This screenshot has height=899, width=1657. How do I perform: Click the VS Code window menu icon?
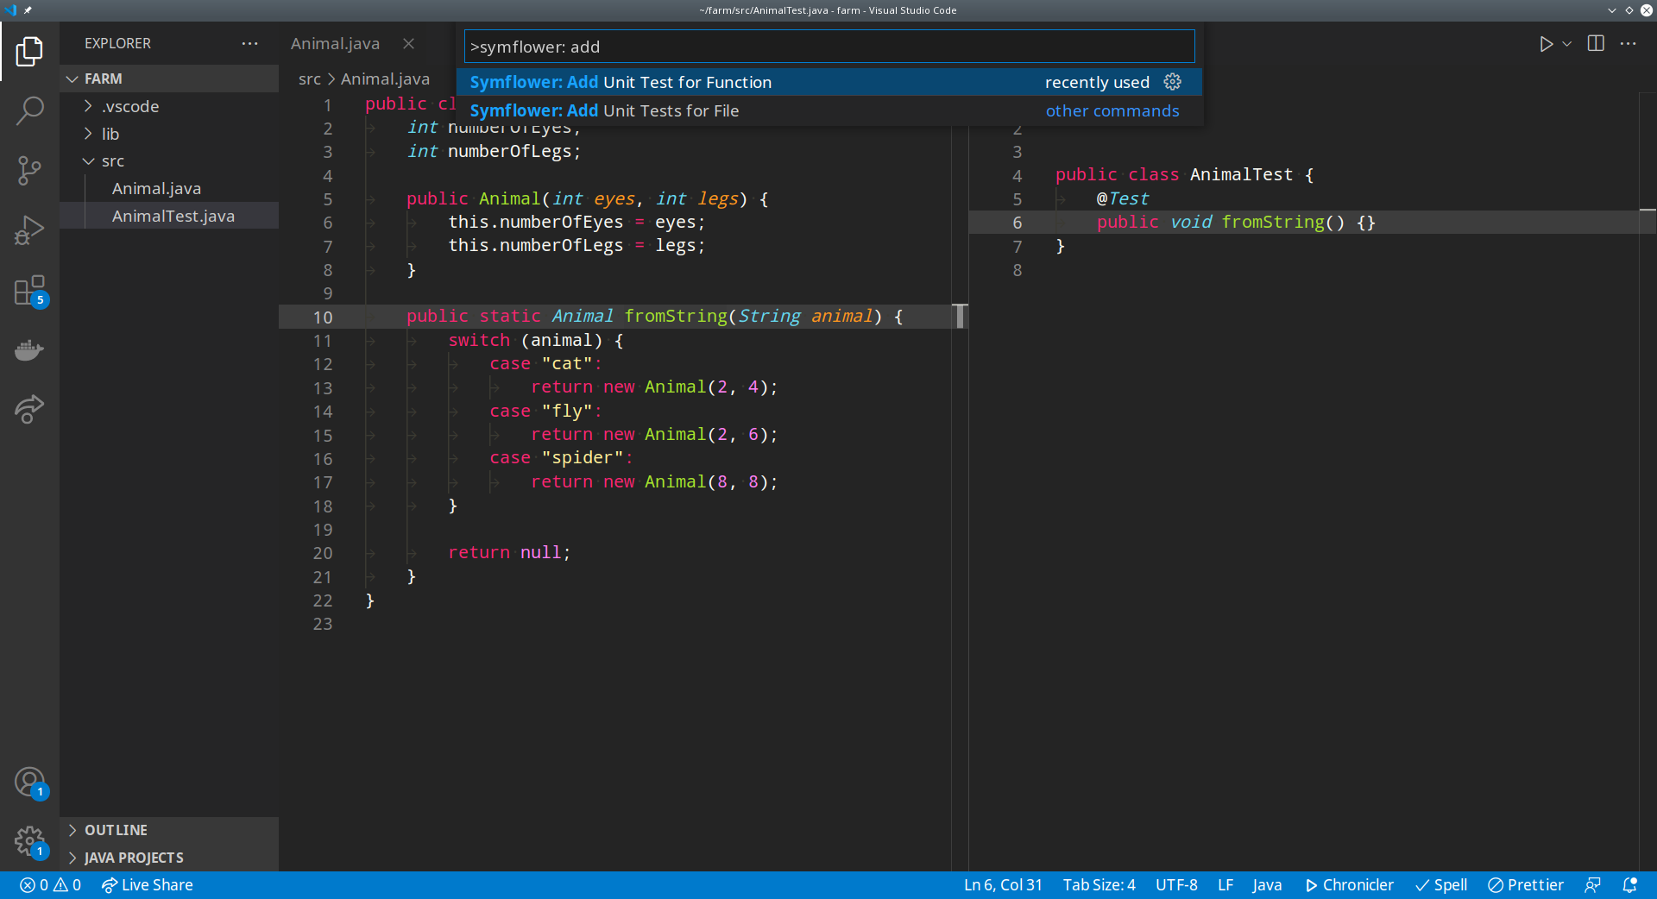click(10, 10)
